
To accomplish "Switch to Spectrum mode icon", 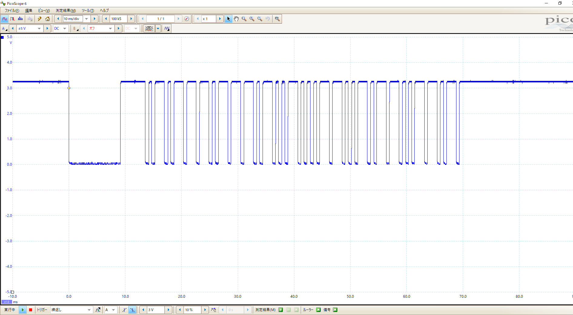I will (20, 19).
